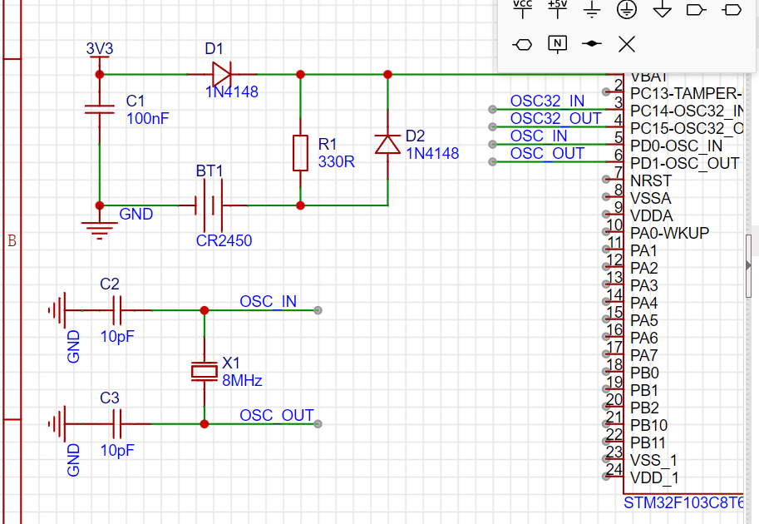
Task: Select the BT1 battery symbol
Action: [214, 205]
